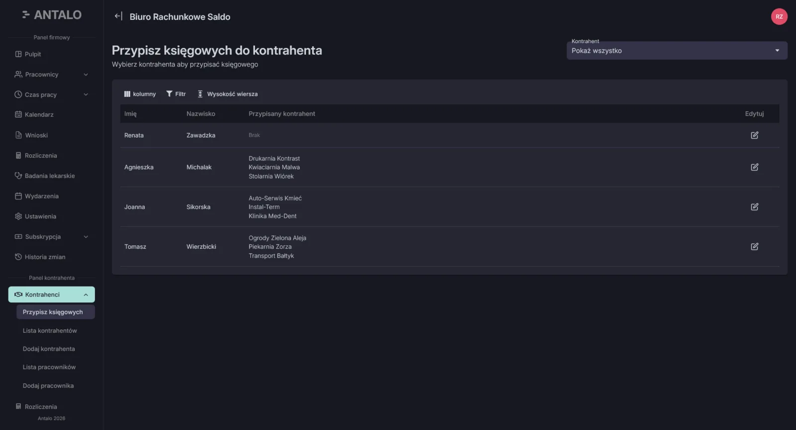The width and height of the screenshot is (796, 430).
Task: Click the Kontrahenci handshake icon
Action: tap(18, 294)
